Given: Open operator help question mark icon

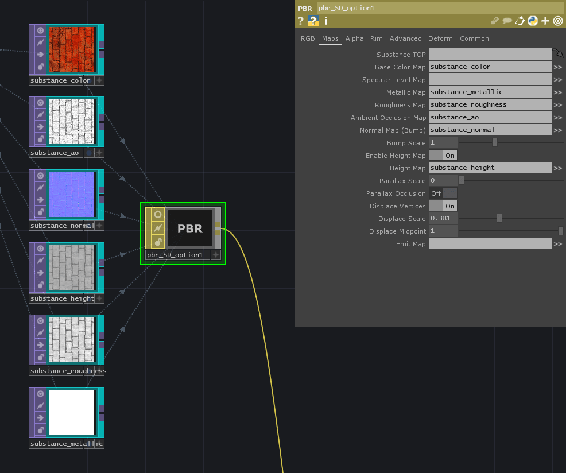Looking at the screenshot, I should point(301,21).
